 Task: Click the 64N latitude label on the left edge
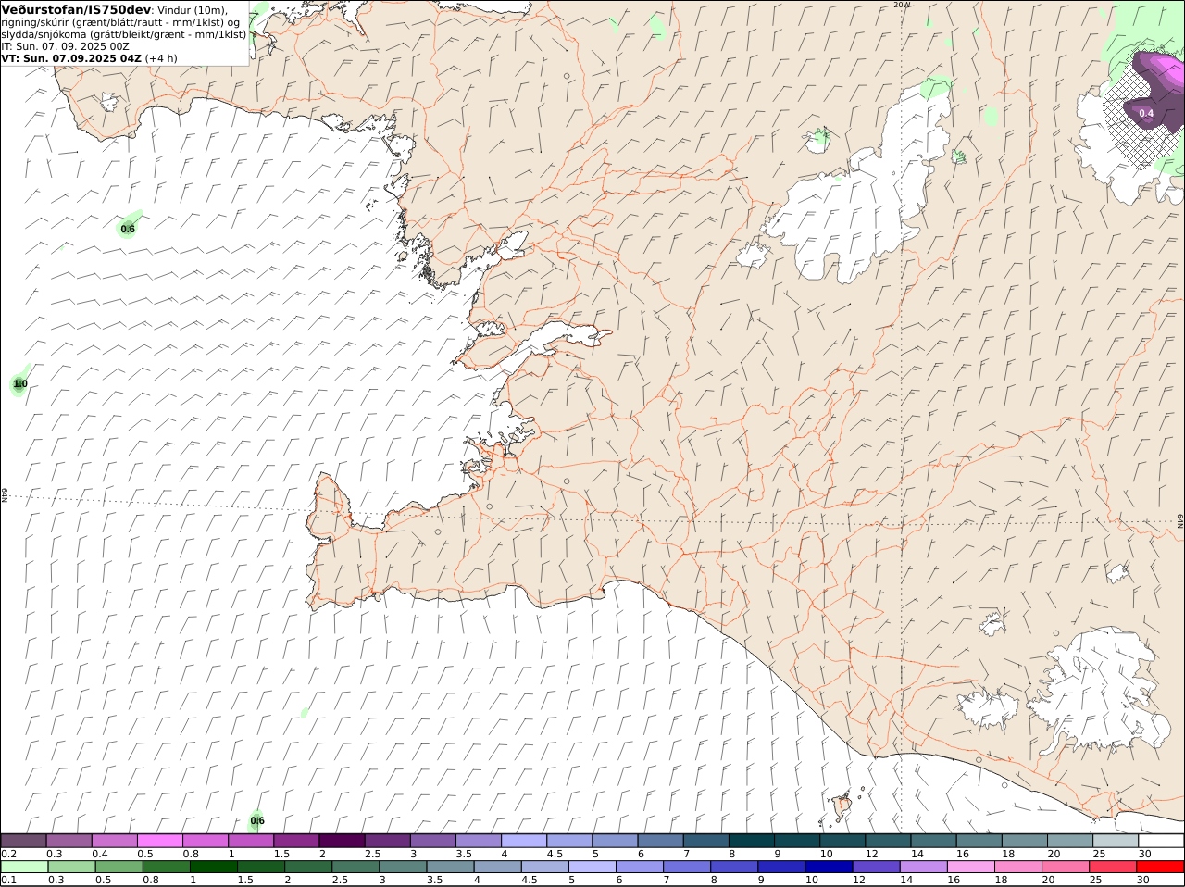(5, 495)
